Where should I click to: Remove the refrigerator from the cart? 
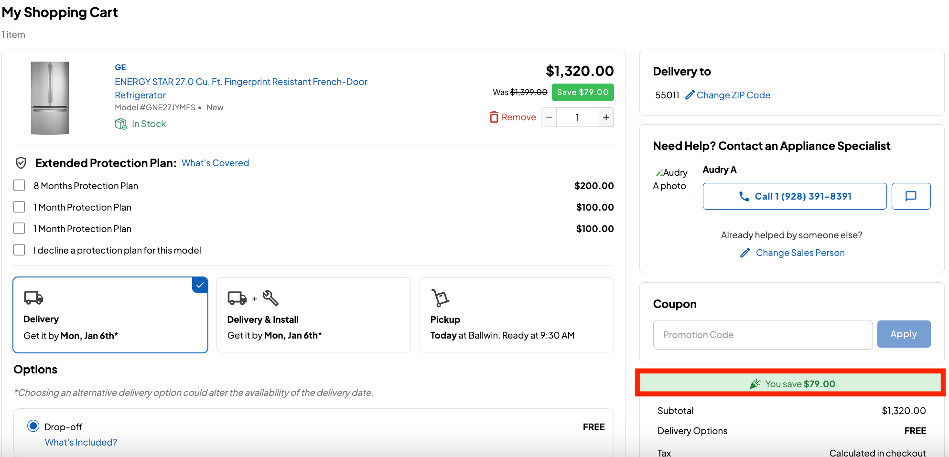click(x=513, y=117)
